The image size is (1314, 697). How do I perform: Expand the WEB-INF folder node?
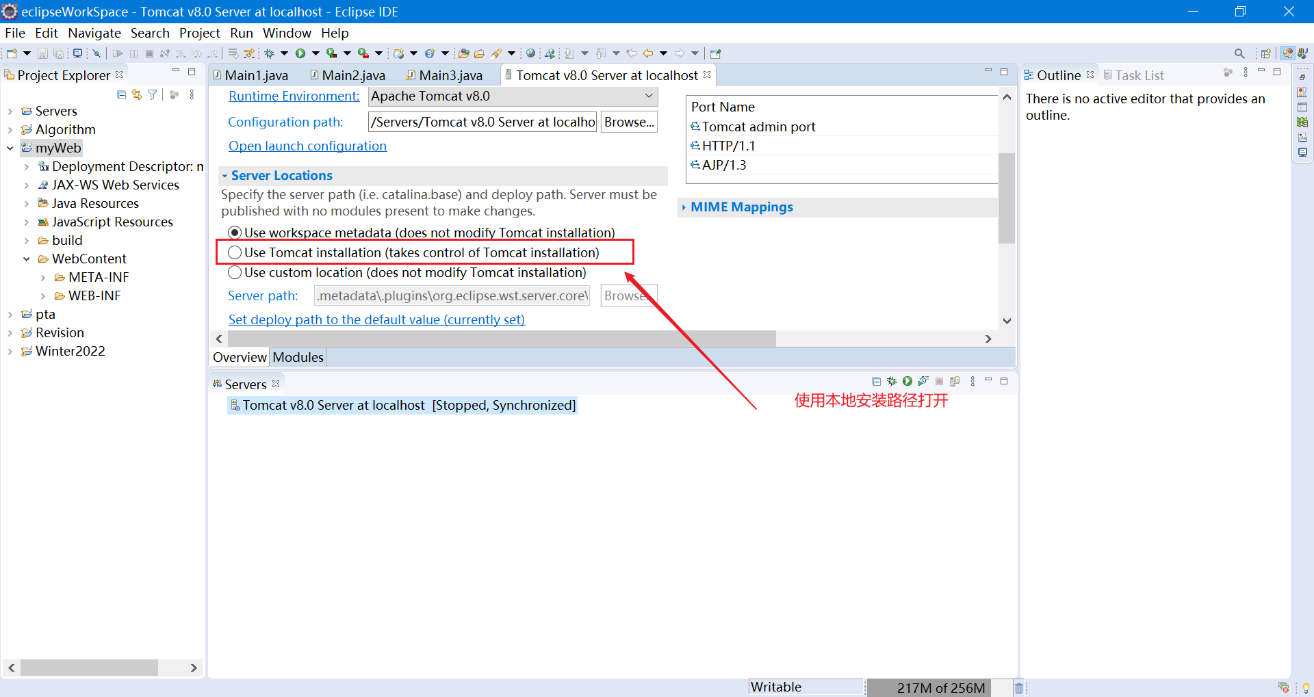(x=43, y=295)
